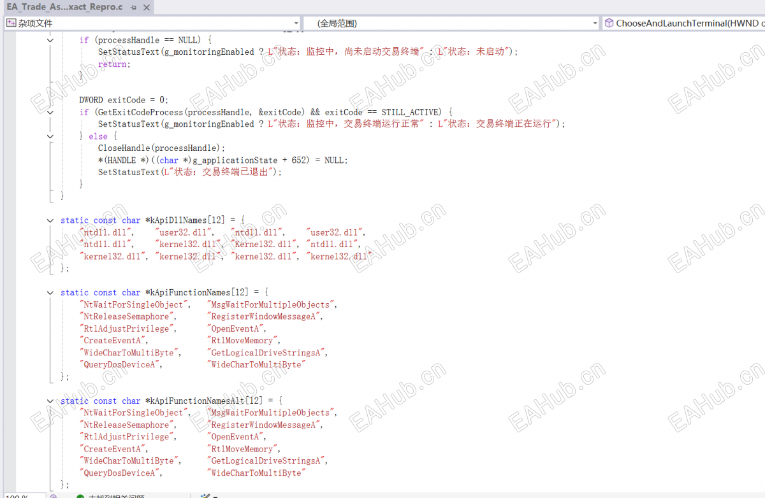Pin the EA_Trade_As...xact_Repro.c tab

133,8
